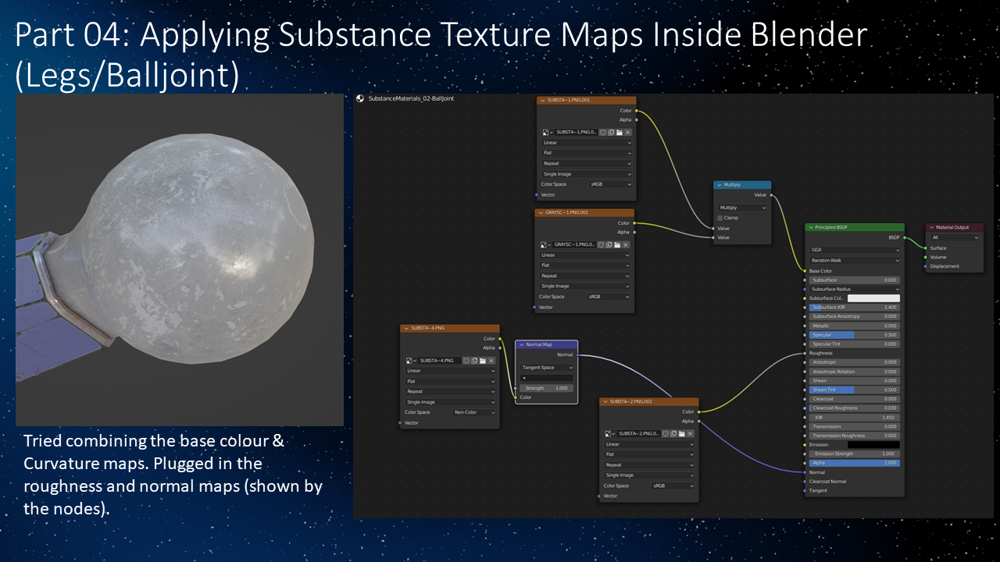Open sRGB color space dropdown on SUBSTA~1.PNG.001

[610, 184]
